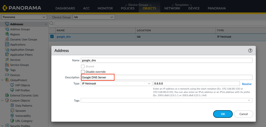Screen dimensions: 266x127
Task: Click the Application Groups icon
Action: tap(7, 49)
